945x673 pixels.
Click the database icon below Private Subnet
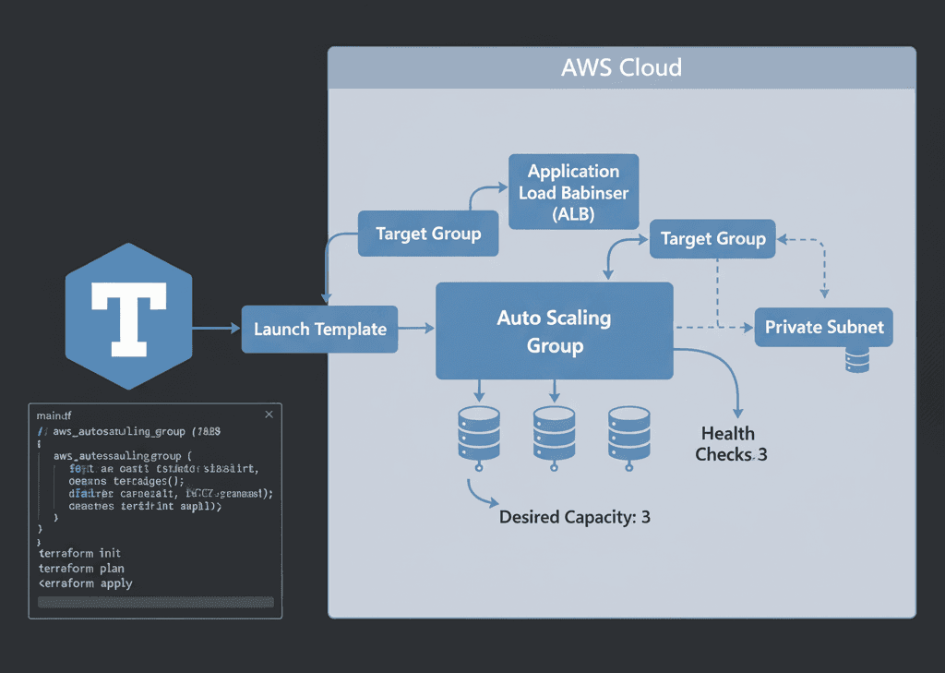857,361
